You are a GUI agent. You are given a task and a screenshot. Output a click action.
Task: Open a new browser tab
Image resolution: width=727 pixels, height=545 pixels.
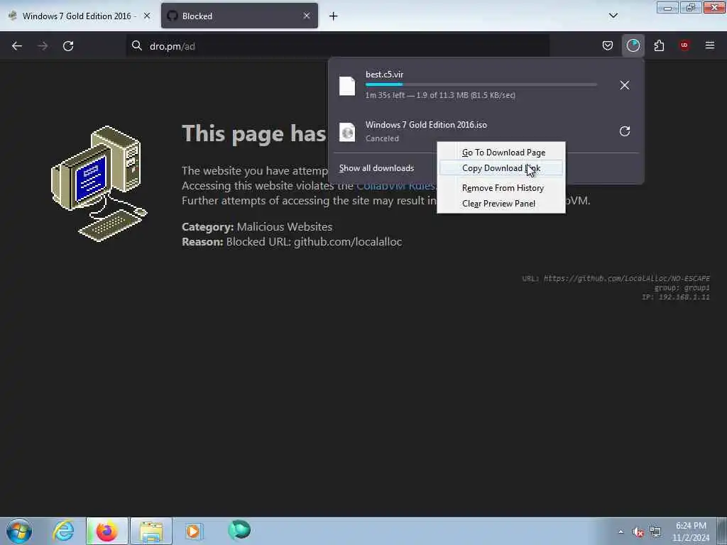point(334,16)
